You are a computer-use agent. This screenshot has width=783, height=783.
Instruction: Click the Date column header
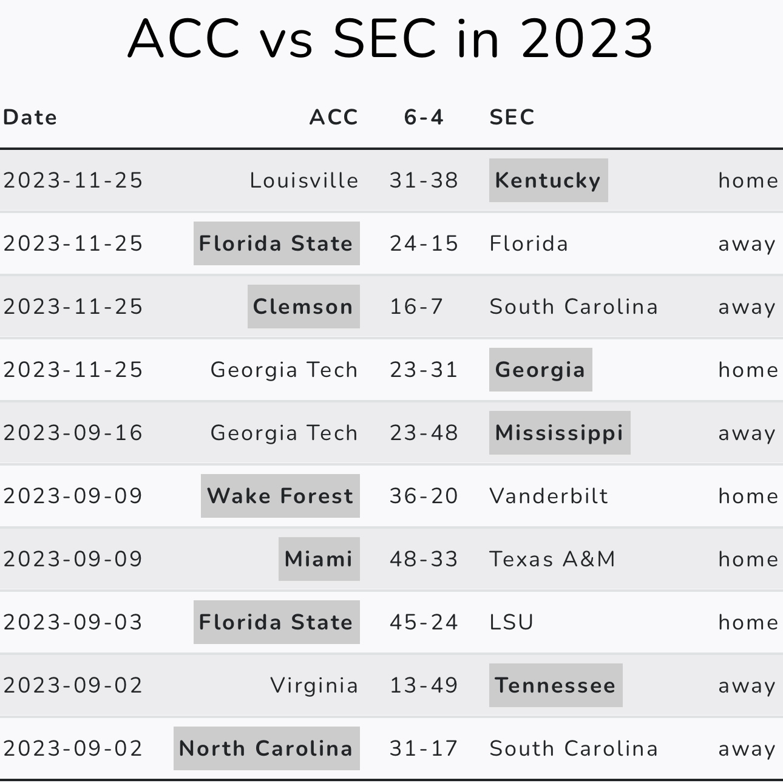[x=30, y=117]
